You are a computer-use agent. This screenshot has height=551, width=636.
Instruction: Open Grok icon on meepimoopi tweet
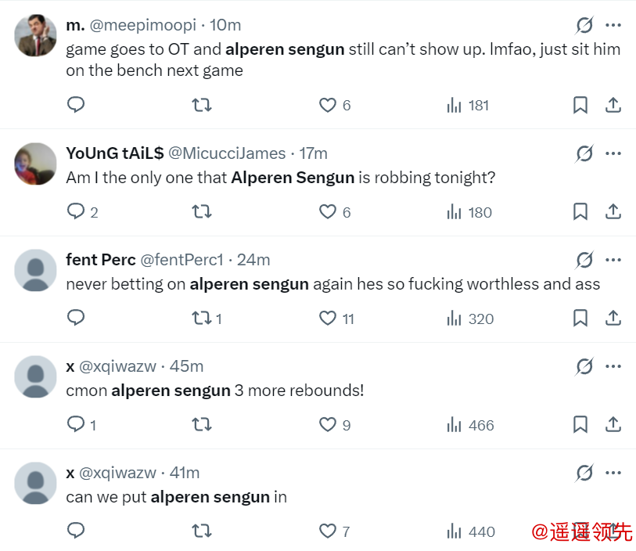(584, 25)
